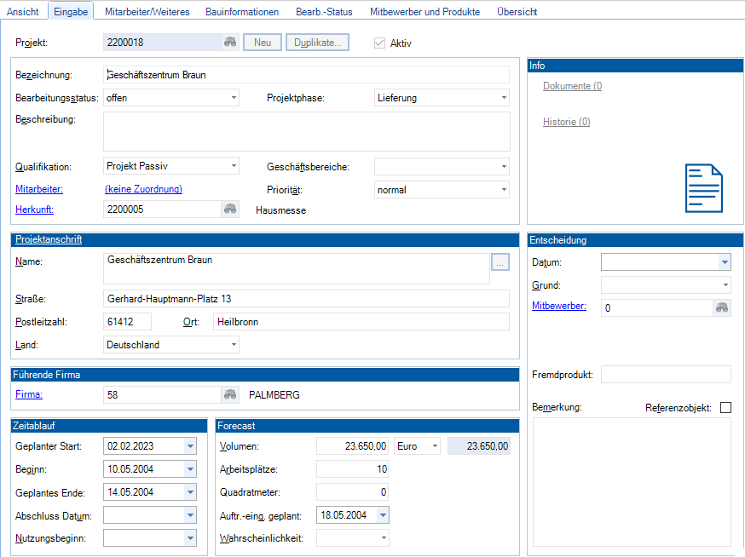Click the large document icon in Info panel

703,188
